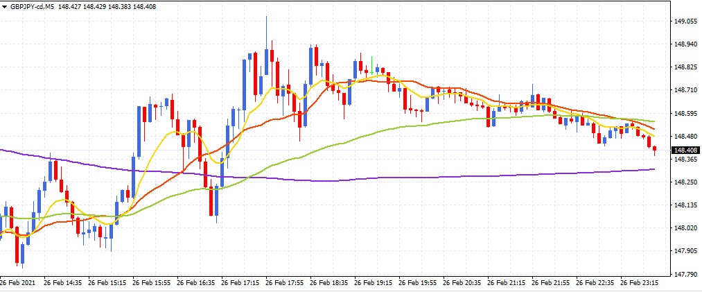Click the 26 Feb 16:35 time label
702x292 pixels.
tap(196, 283)
